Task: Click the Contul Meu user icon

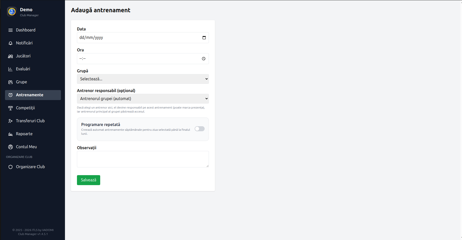Action: tap(10, 147)
